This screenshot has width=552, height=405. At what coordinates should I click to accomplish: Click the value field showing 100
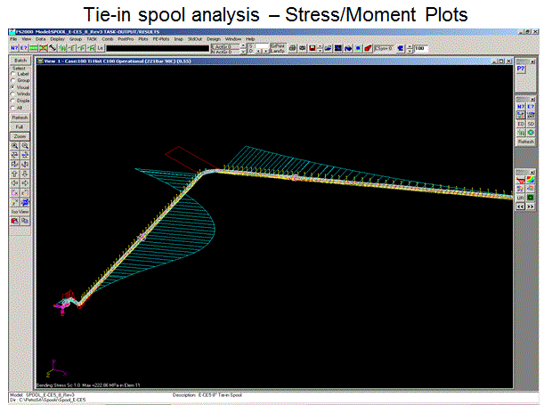point(419,48)
